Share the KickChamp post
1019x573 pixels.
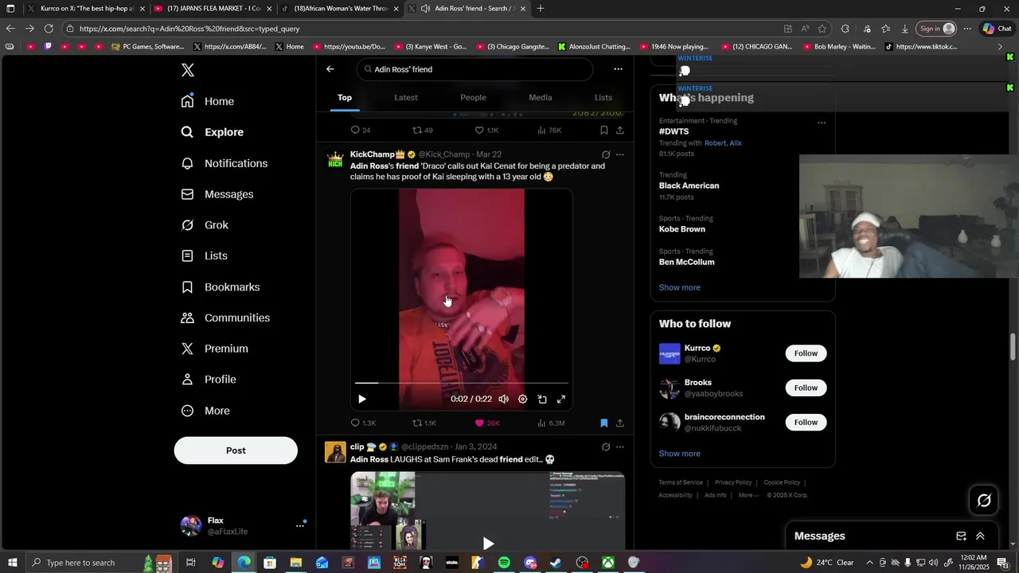coord(620,423)
